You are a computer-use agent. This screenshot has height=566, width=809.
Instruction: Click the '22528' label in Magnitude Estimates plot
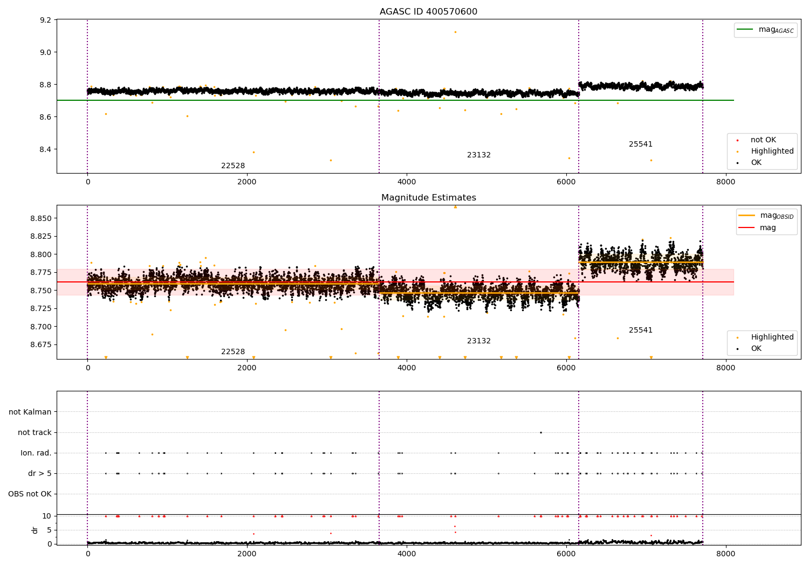[233, 352]
